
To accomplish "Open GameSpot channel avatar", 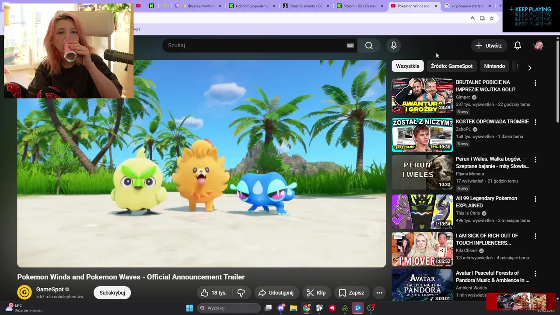I will click(24, 292).
